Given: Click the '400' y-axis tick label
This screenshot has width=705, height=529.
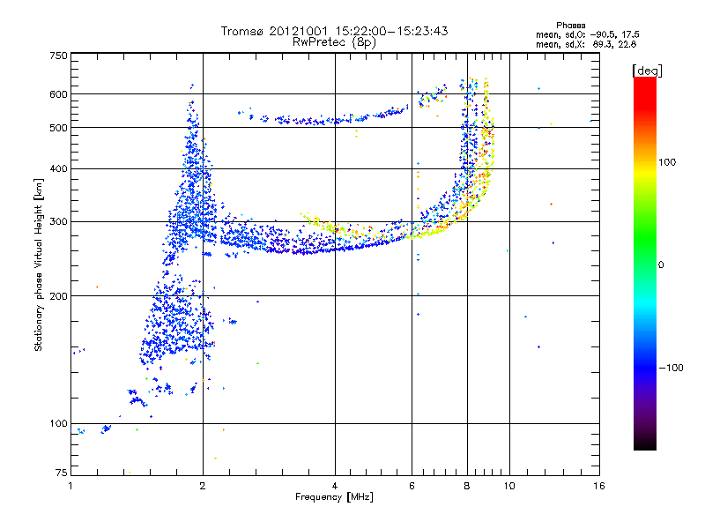Looking at the screenshot, I should pyautogui.click(x=58, y=169).
